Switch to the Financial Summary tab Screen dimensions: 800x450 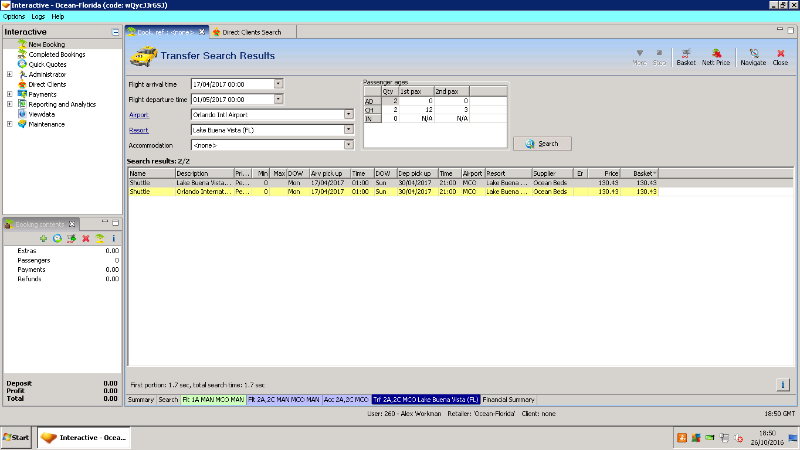click(509, 400)
